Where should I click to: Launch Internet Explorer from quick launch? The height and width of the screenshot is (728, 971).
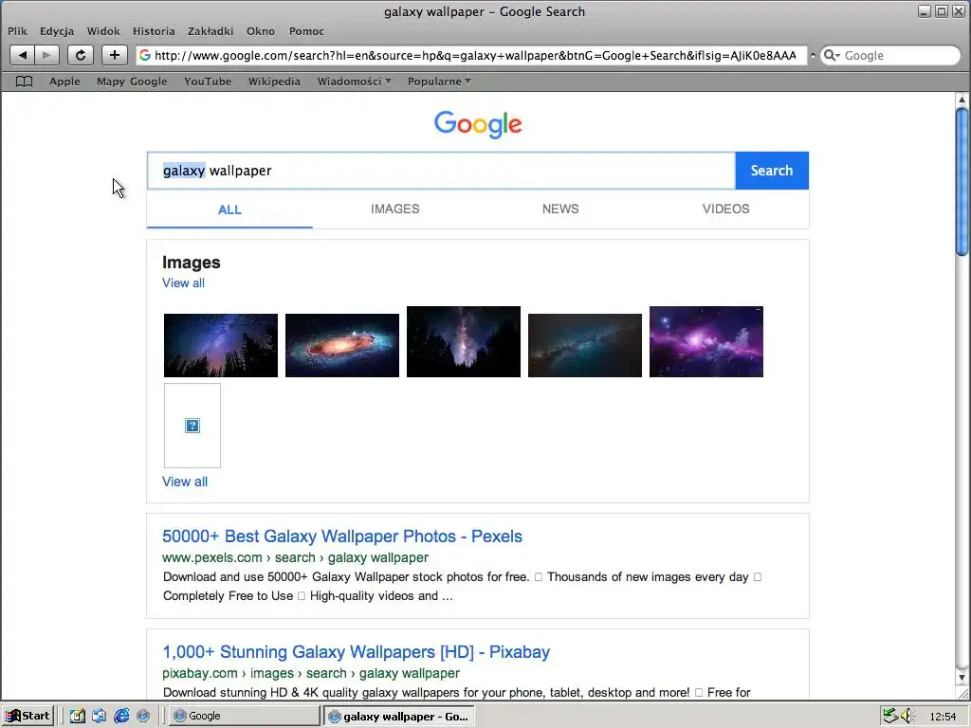(x=121, y=716)
